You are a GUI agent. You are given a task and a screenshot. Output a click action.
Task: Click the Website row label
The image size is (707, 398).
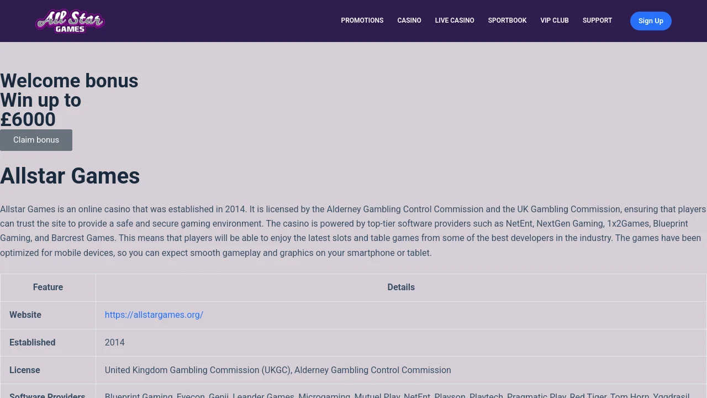[25, 315]
